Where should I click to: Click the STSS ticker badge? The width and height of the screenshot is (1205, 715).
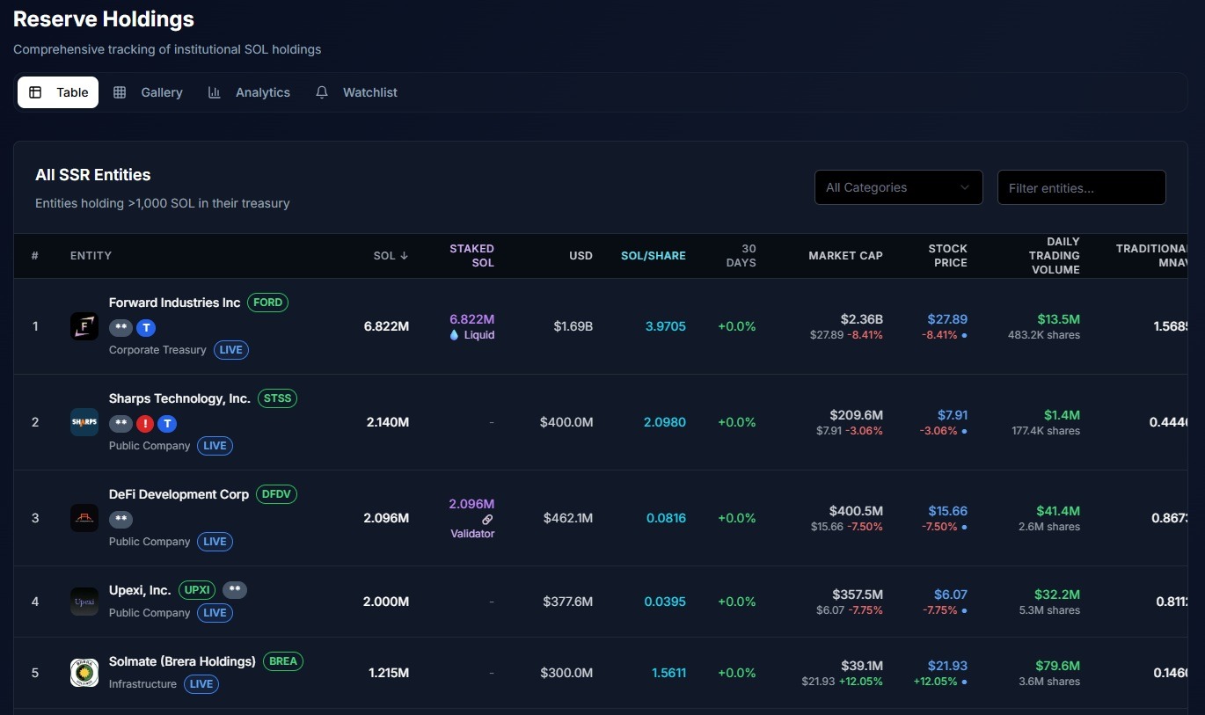pyautogui.click(x=277, y=398)
